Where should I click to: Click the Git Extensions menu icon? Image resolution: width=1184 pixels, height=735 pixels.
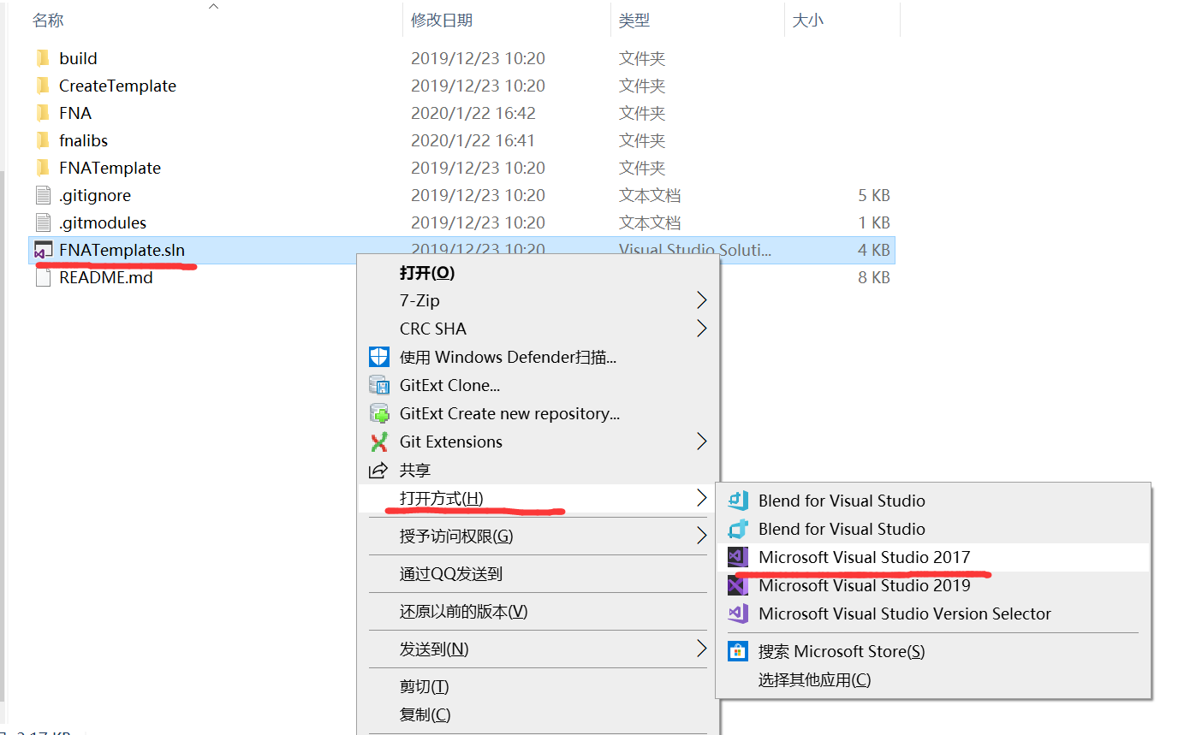pyautogui.click(x=378, y=442)
